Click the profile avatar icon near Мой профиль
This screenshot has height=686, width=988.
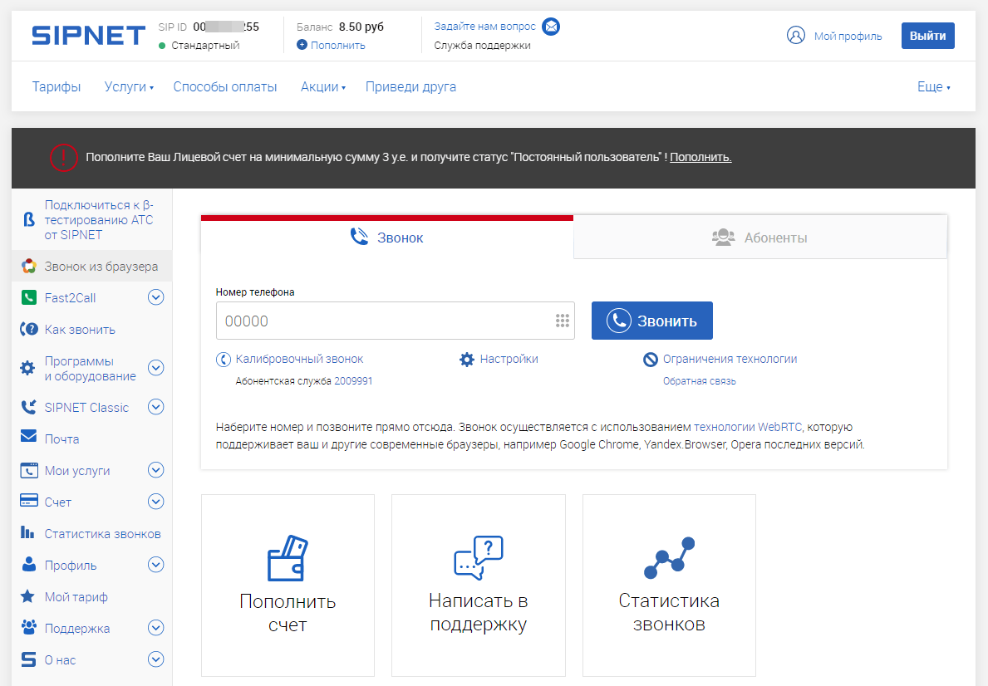796,35
